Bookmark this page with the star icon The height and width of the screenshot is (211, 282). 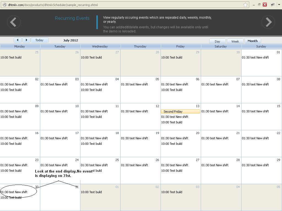(x=245, y=5)
